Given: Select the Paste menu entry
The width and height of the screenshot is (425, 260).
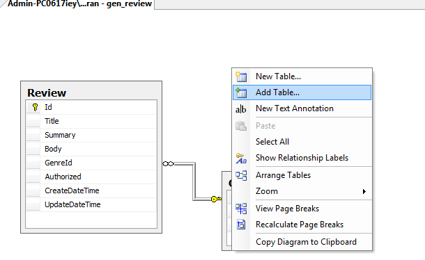Looking at the screenshot, I should (x=302, y=126).
